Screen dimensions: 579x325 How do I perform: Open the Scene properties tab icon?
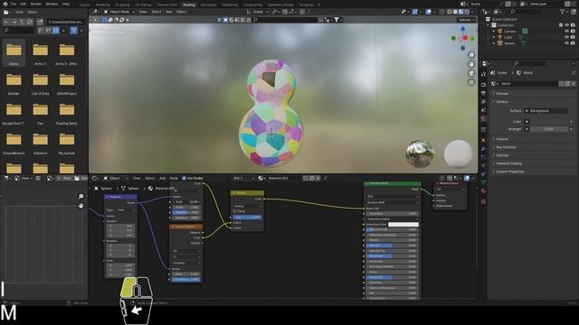pyautogui.click(x=483, y=110)
